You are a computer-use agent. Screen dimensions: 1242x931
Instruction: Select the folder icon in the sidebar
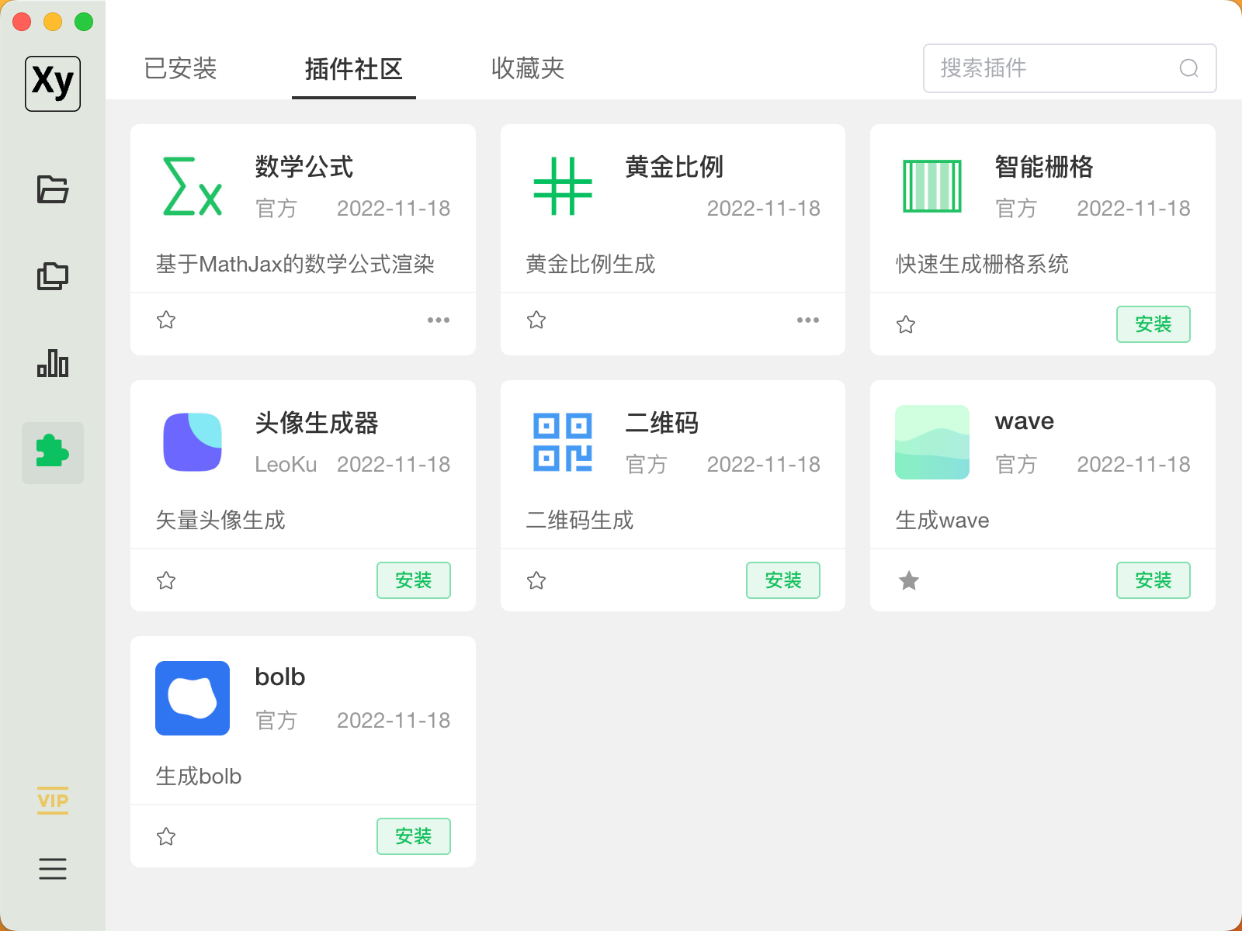coord(52,189)
